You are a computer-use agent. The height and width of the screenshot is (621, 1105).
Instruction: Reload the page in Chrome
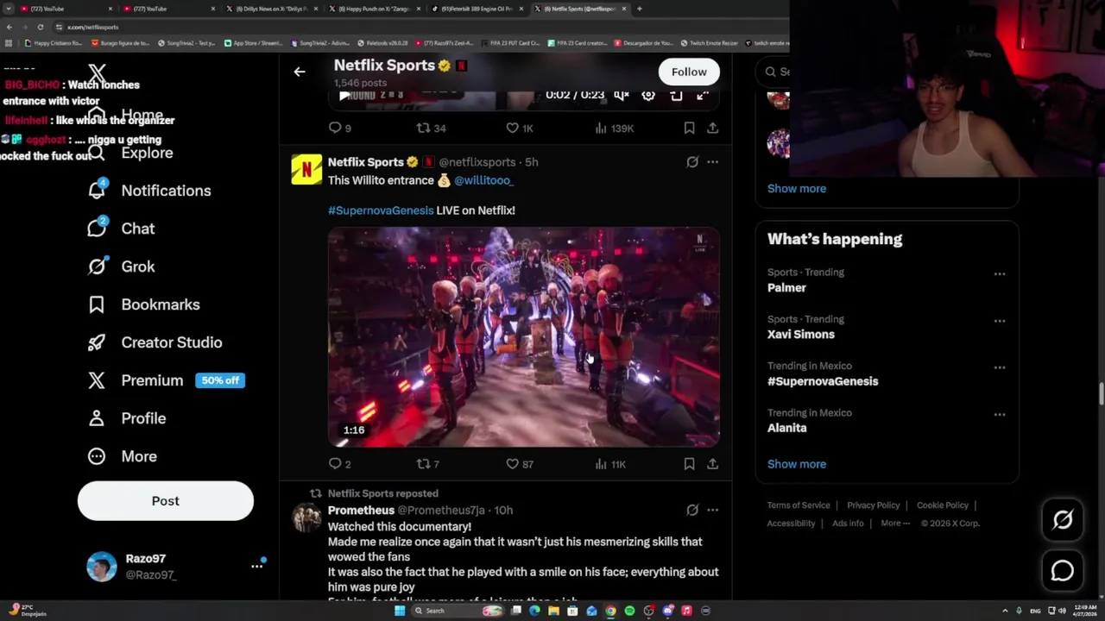coord(40,27)
